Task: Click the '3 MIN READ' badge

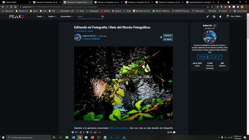Action: (168, 35)
